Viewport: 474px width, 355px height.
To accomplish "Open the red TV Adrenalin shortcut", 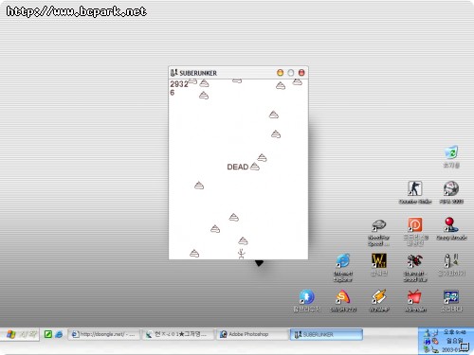I will (x=415, y=300).
